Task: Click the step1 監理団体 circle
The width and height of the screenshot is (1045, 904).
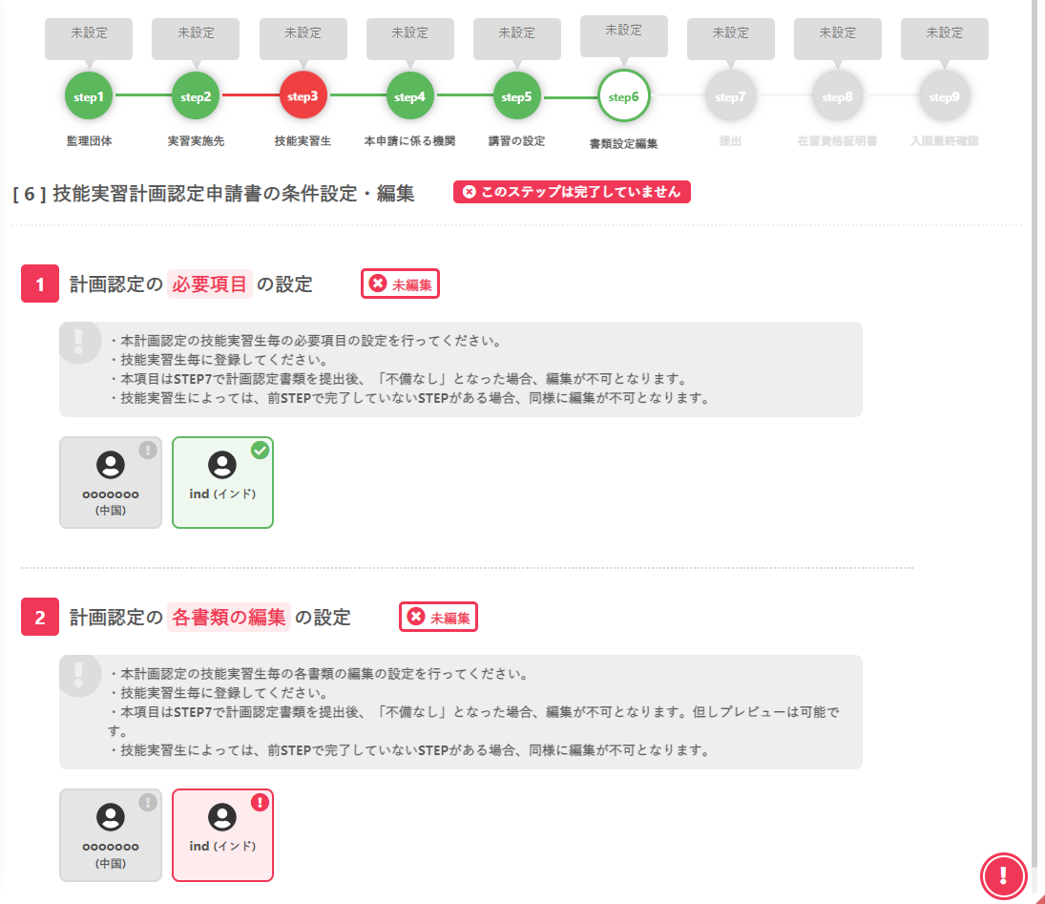Action: tap(89, 96)
